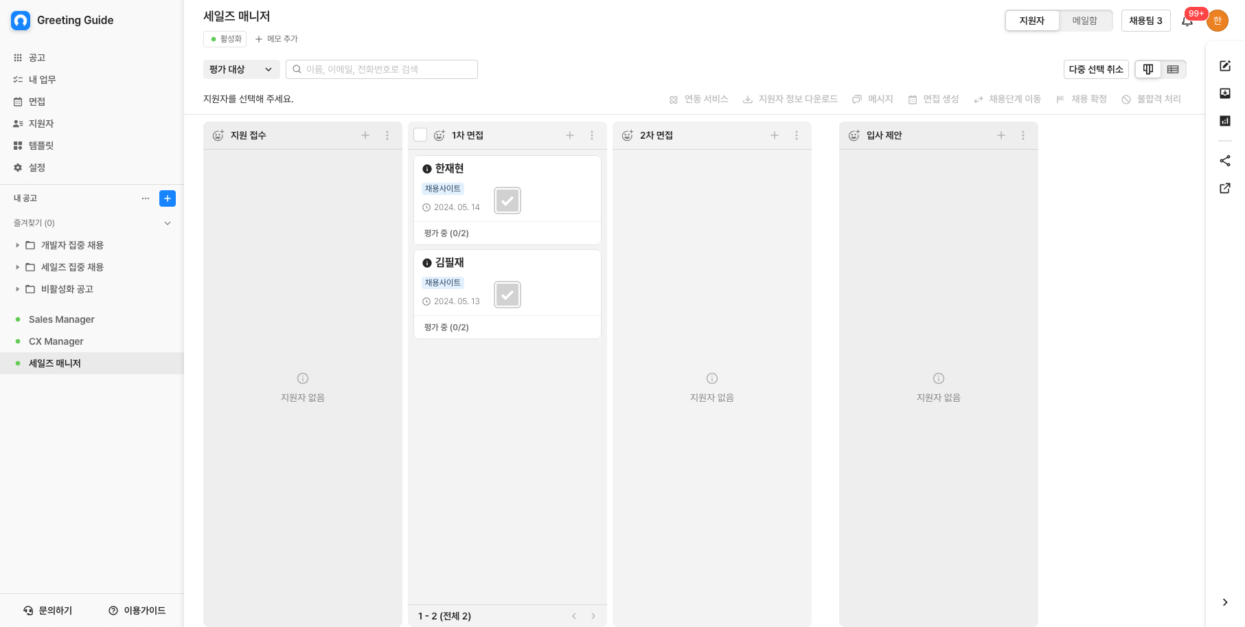
Task: Add applicant to 2차 면접 column
Action: coord(775,135)
